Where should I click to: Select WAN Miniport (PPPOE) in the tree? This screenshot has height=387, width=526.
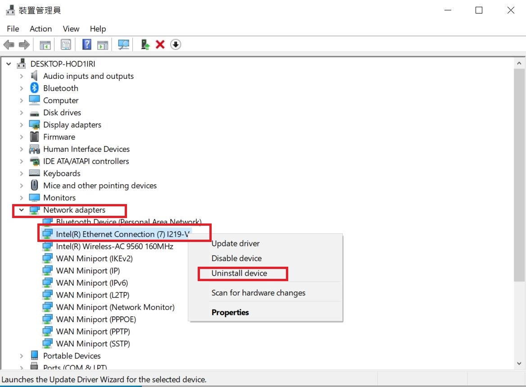[96, 319]
